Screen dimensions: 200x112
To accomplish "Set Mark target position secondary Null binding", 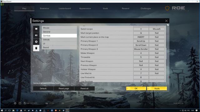I will click(157, 33).
